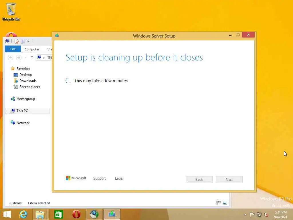
Task: Click the Homegroup icon in navigation pane
Action: [13, 99]
